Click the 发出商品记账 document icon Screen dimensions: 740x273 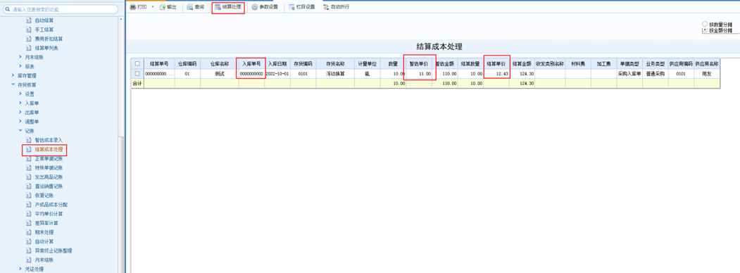(x=29, y=177)
